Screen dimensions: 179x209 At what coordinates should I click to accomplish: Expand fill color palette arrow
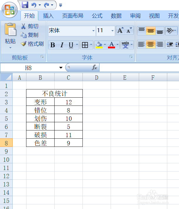(105, 45)
